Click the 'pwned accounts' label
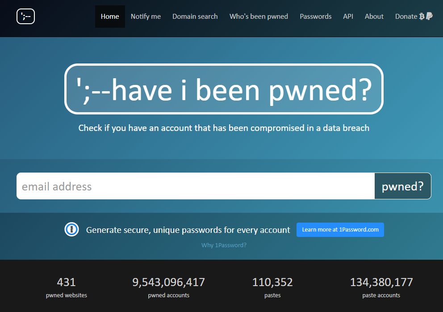This screenshot has height=312, width=443. point(169,295)
